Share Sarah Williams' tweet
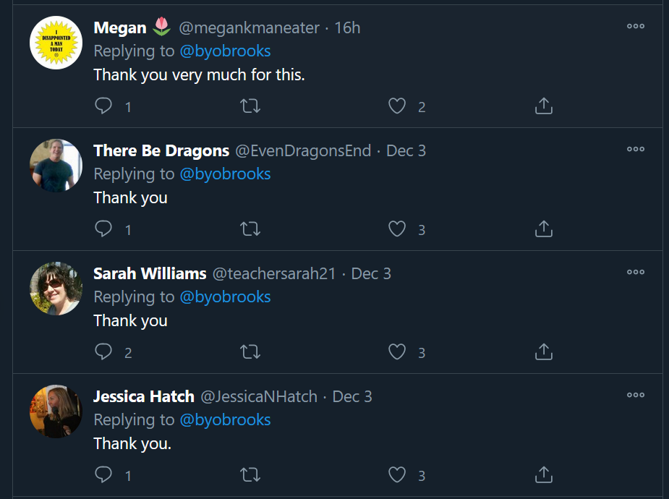 coord(544,352)
